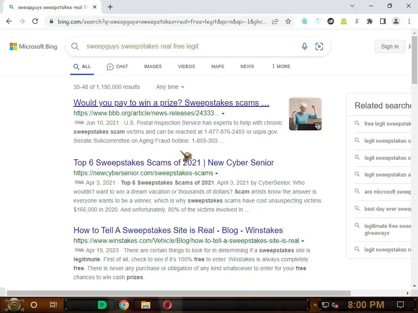418x313 pixels.
Task: Click the Task View taskbar icon
Action: click(x=53, y=305)
